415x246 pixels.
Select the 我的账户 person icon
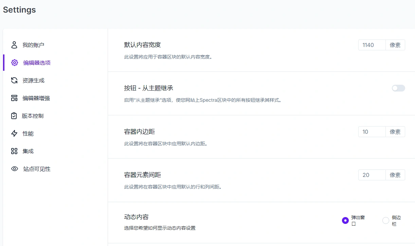pos(14,45)
